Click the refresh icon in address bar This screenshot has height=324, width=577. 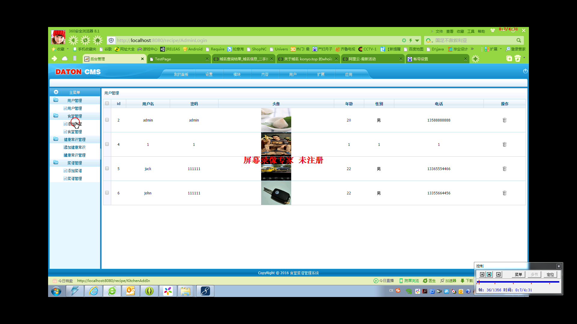(404, 40)
